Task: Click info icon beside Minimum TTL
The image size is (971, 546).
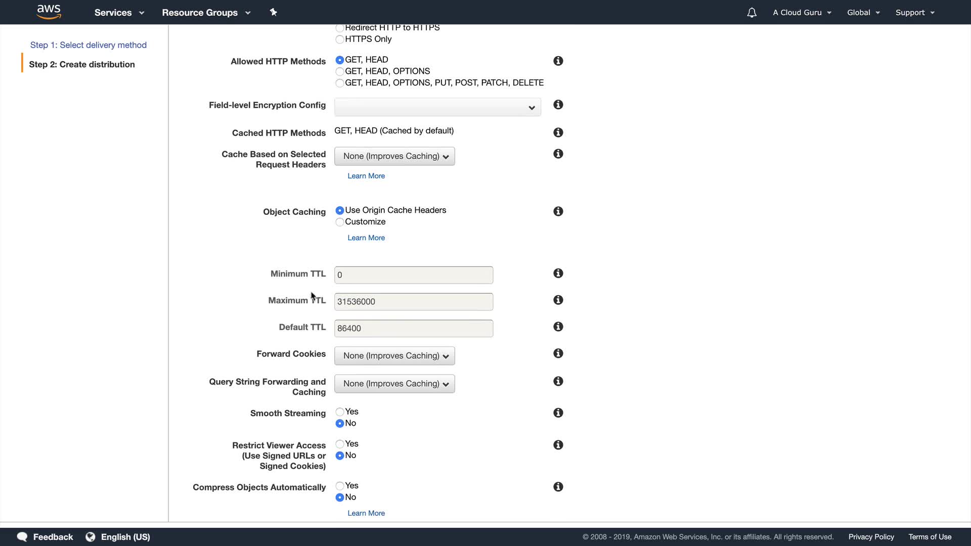Action: (x=558, y=273)
